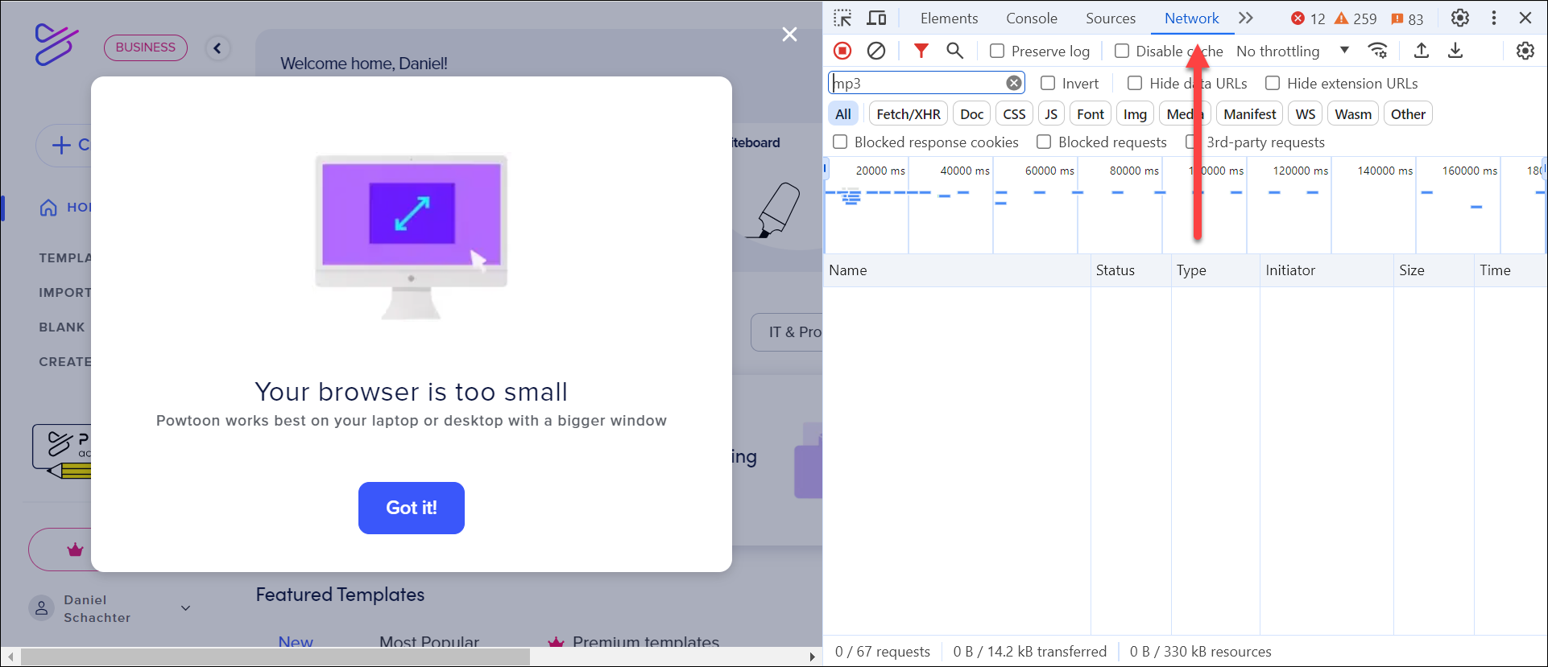Filter requests by Wasm type
The height and width of the screenshot is (667, 1548).
(x=1353, y=114)
